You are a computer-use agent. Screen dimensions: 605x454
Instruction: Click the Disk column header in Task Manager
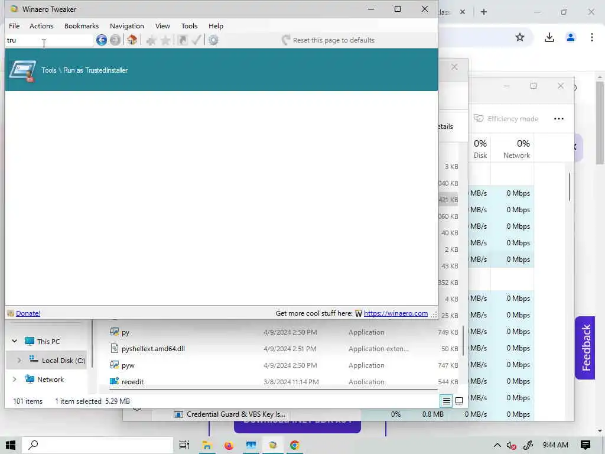(x=480, y=148)
